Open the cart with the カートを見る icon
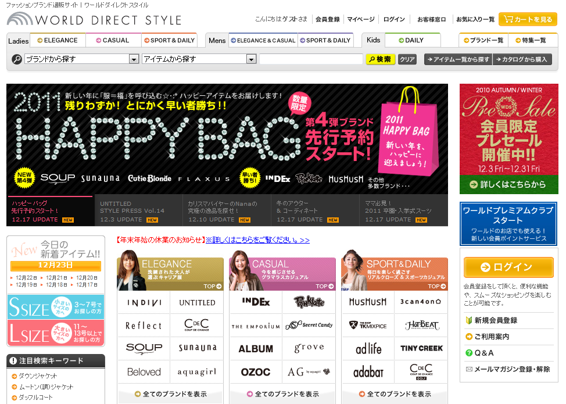Viewport: 566px width, 404px height. (x=527, y=19)
